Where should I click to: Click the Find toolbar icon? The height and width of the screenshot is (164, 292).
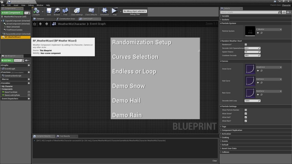(x=65, y=11)
